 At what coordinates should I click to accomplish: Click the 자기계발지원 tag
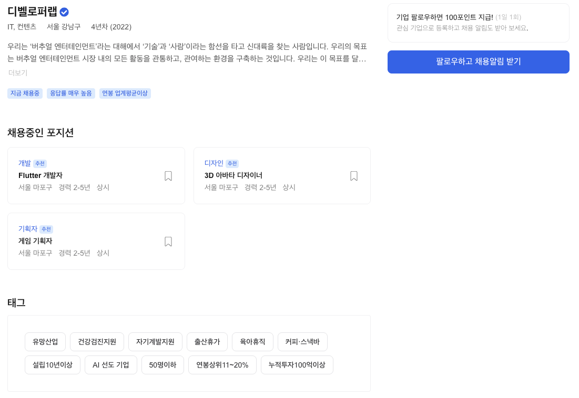point(156,342)
